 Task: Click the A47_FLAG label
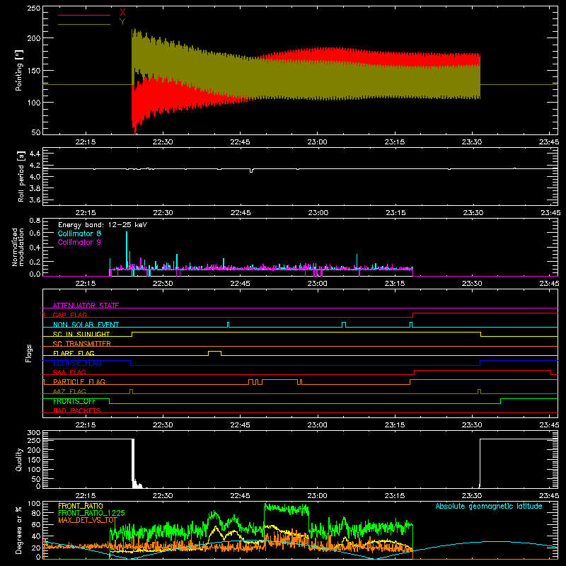click(x=69, y=391)
